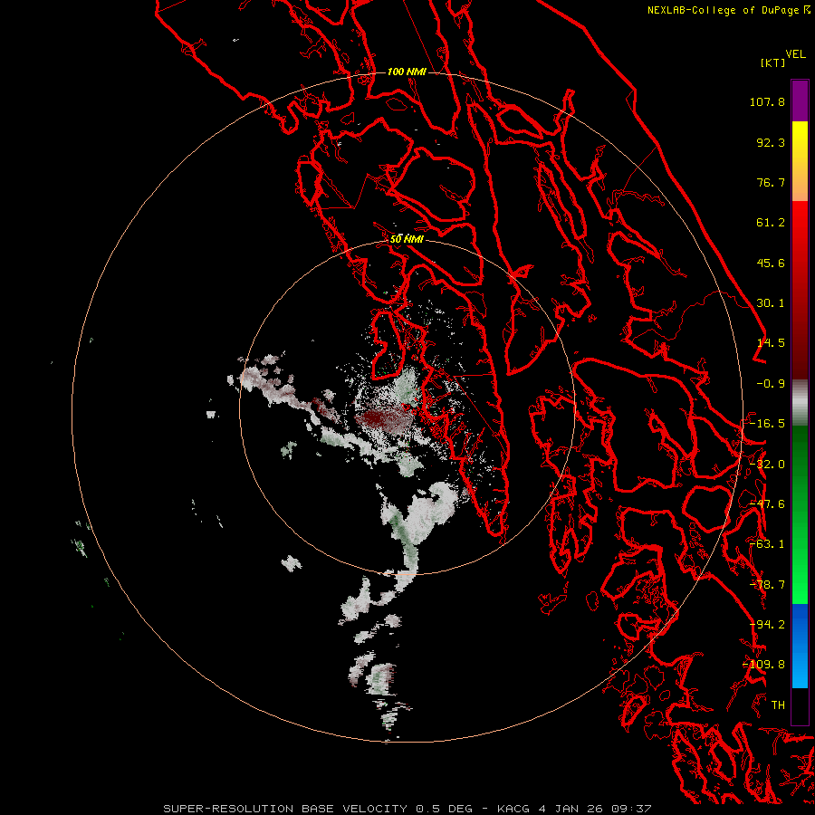This screenshot has width=815, height=815.
Task: Click the -78.7 velocity scale value
Action: pyautogui.click(x=767, y=585)
